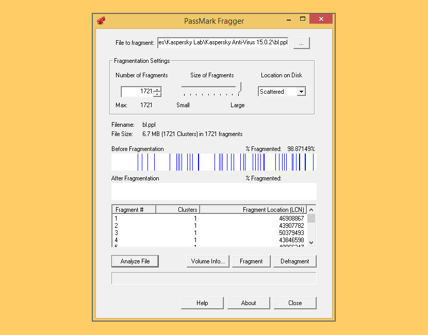The image size is (428, 335).
Task: Minimize the PassMark Fragger window
Action: coord(289,20)
